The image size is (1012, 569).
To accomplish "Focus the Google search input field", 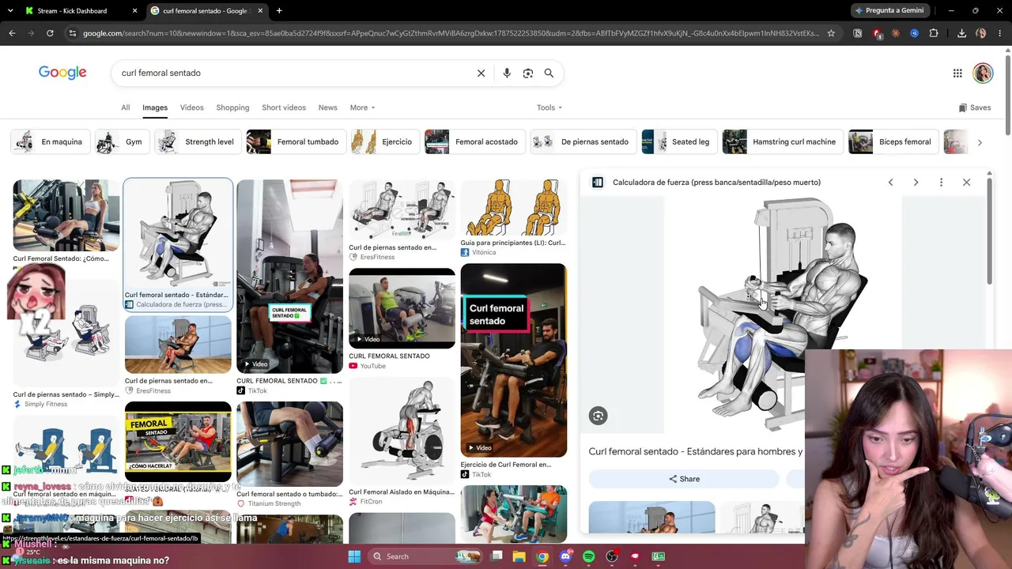I will [x=293, y=73].
